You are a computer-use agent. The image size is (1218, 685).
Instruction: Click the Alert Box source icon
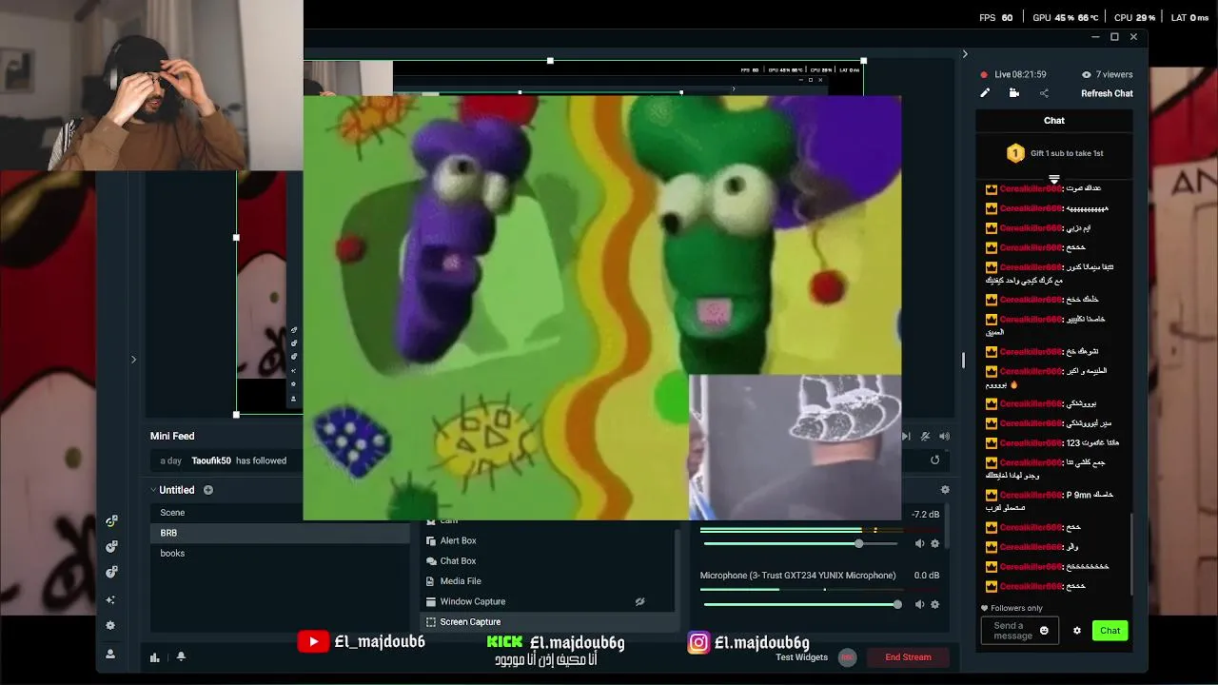[431, 541]
